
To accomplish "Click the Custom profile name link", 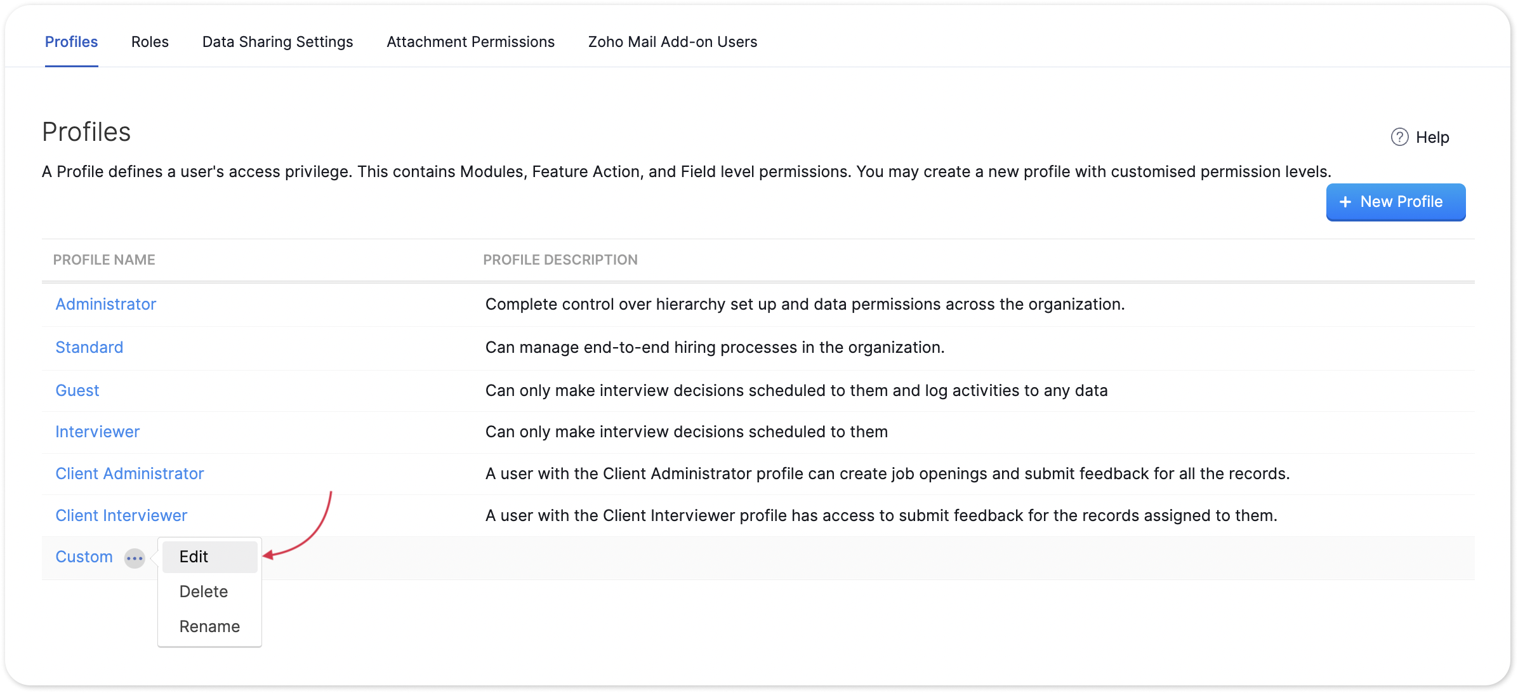I will pos(84,557).
